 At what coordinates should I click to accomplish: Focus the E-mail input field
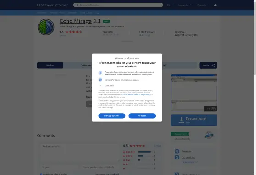(x=100, y=167)
